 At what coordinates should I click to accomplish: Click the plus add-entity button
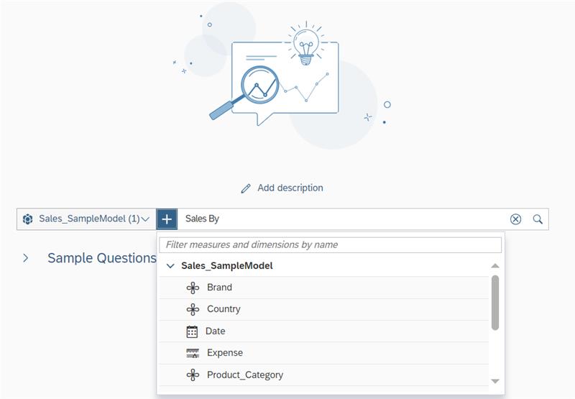click(167, 219)
